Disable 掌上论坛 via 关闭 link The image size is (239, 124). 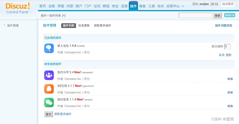221,55
